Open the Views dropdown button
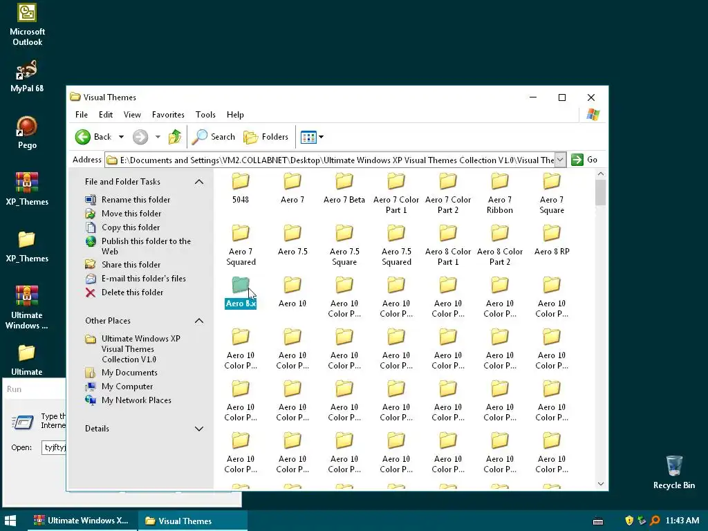The height and width of the screenshot is (531, 708). pyautogui.click(x=312, y=137)
